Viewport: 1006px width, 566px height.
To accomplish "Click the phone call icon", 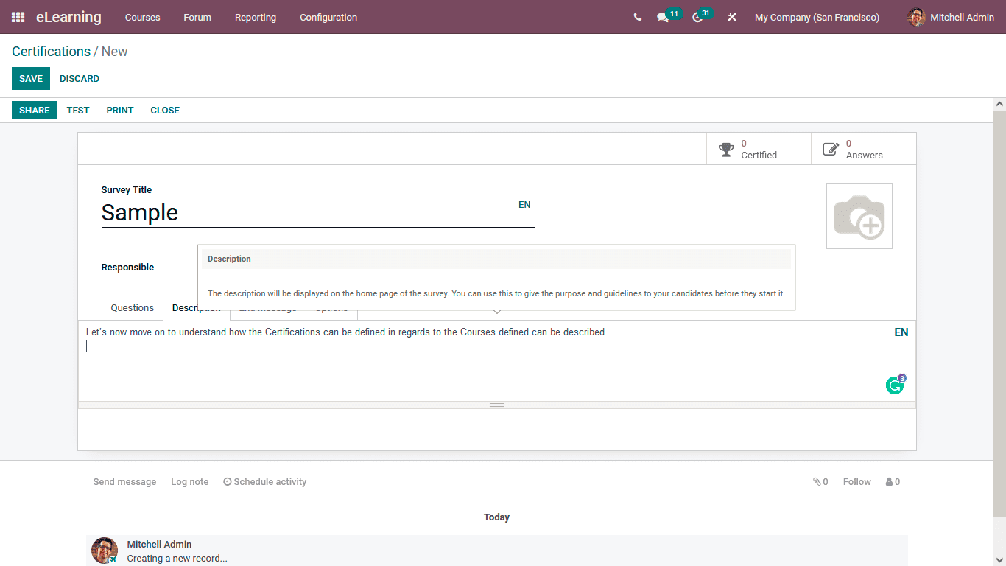I will pyautogui.click(x=637, y=17).
